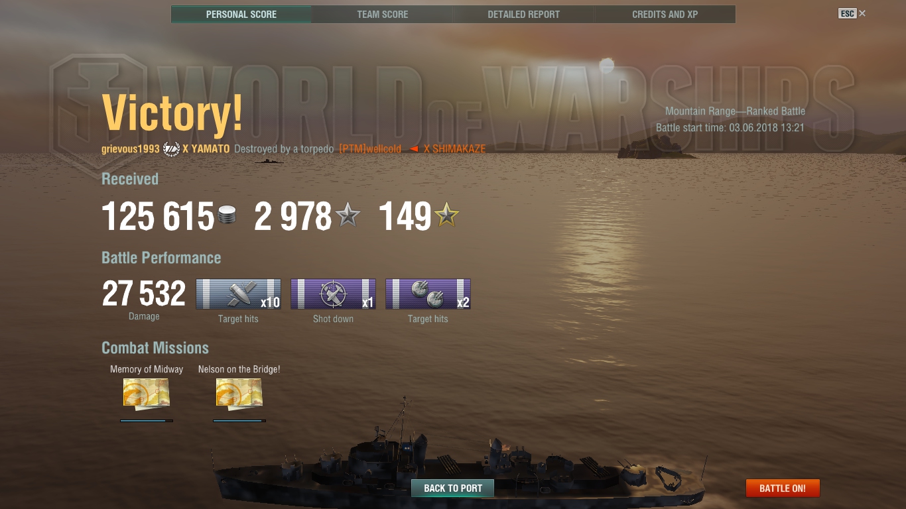Click the 27 532 damage value
906x509 pixels.
tap(144, 294)
